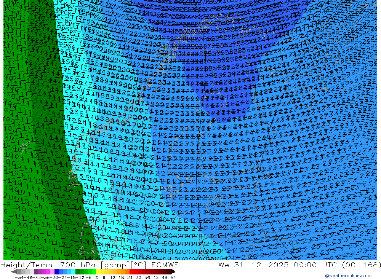Click the forecast offset "(00+168)"
The image size is (381, 279).
pos(361,265)
